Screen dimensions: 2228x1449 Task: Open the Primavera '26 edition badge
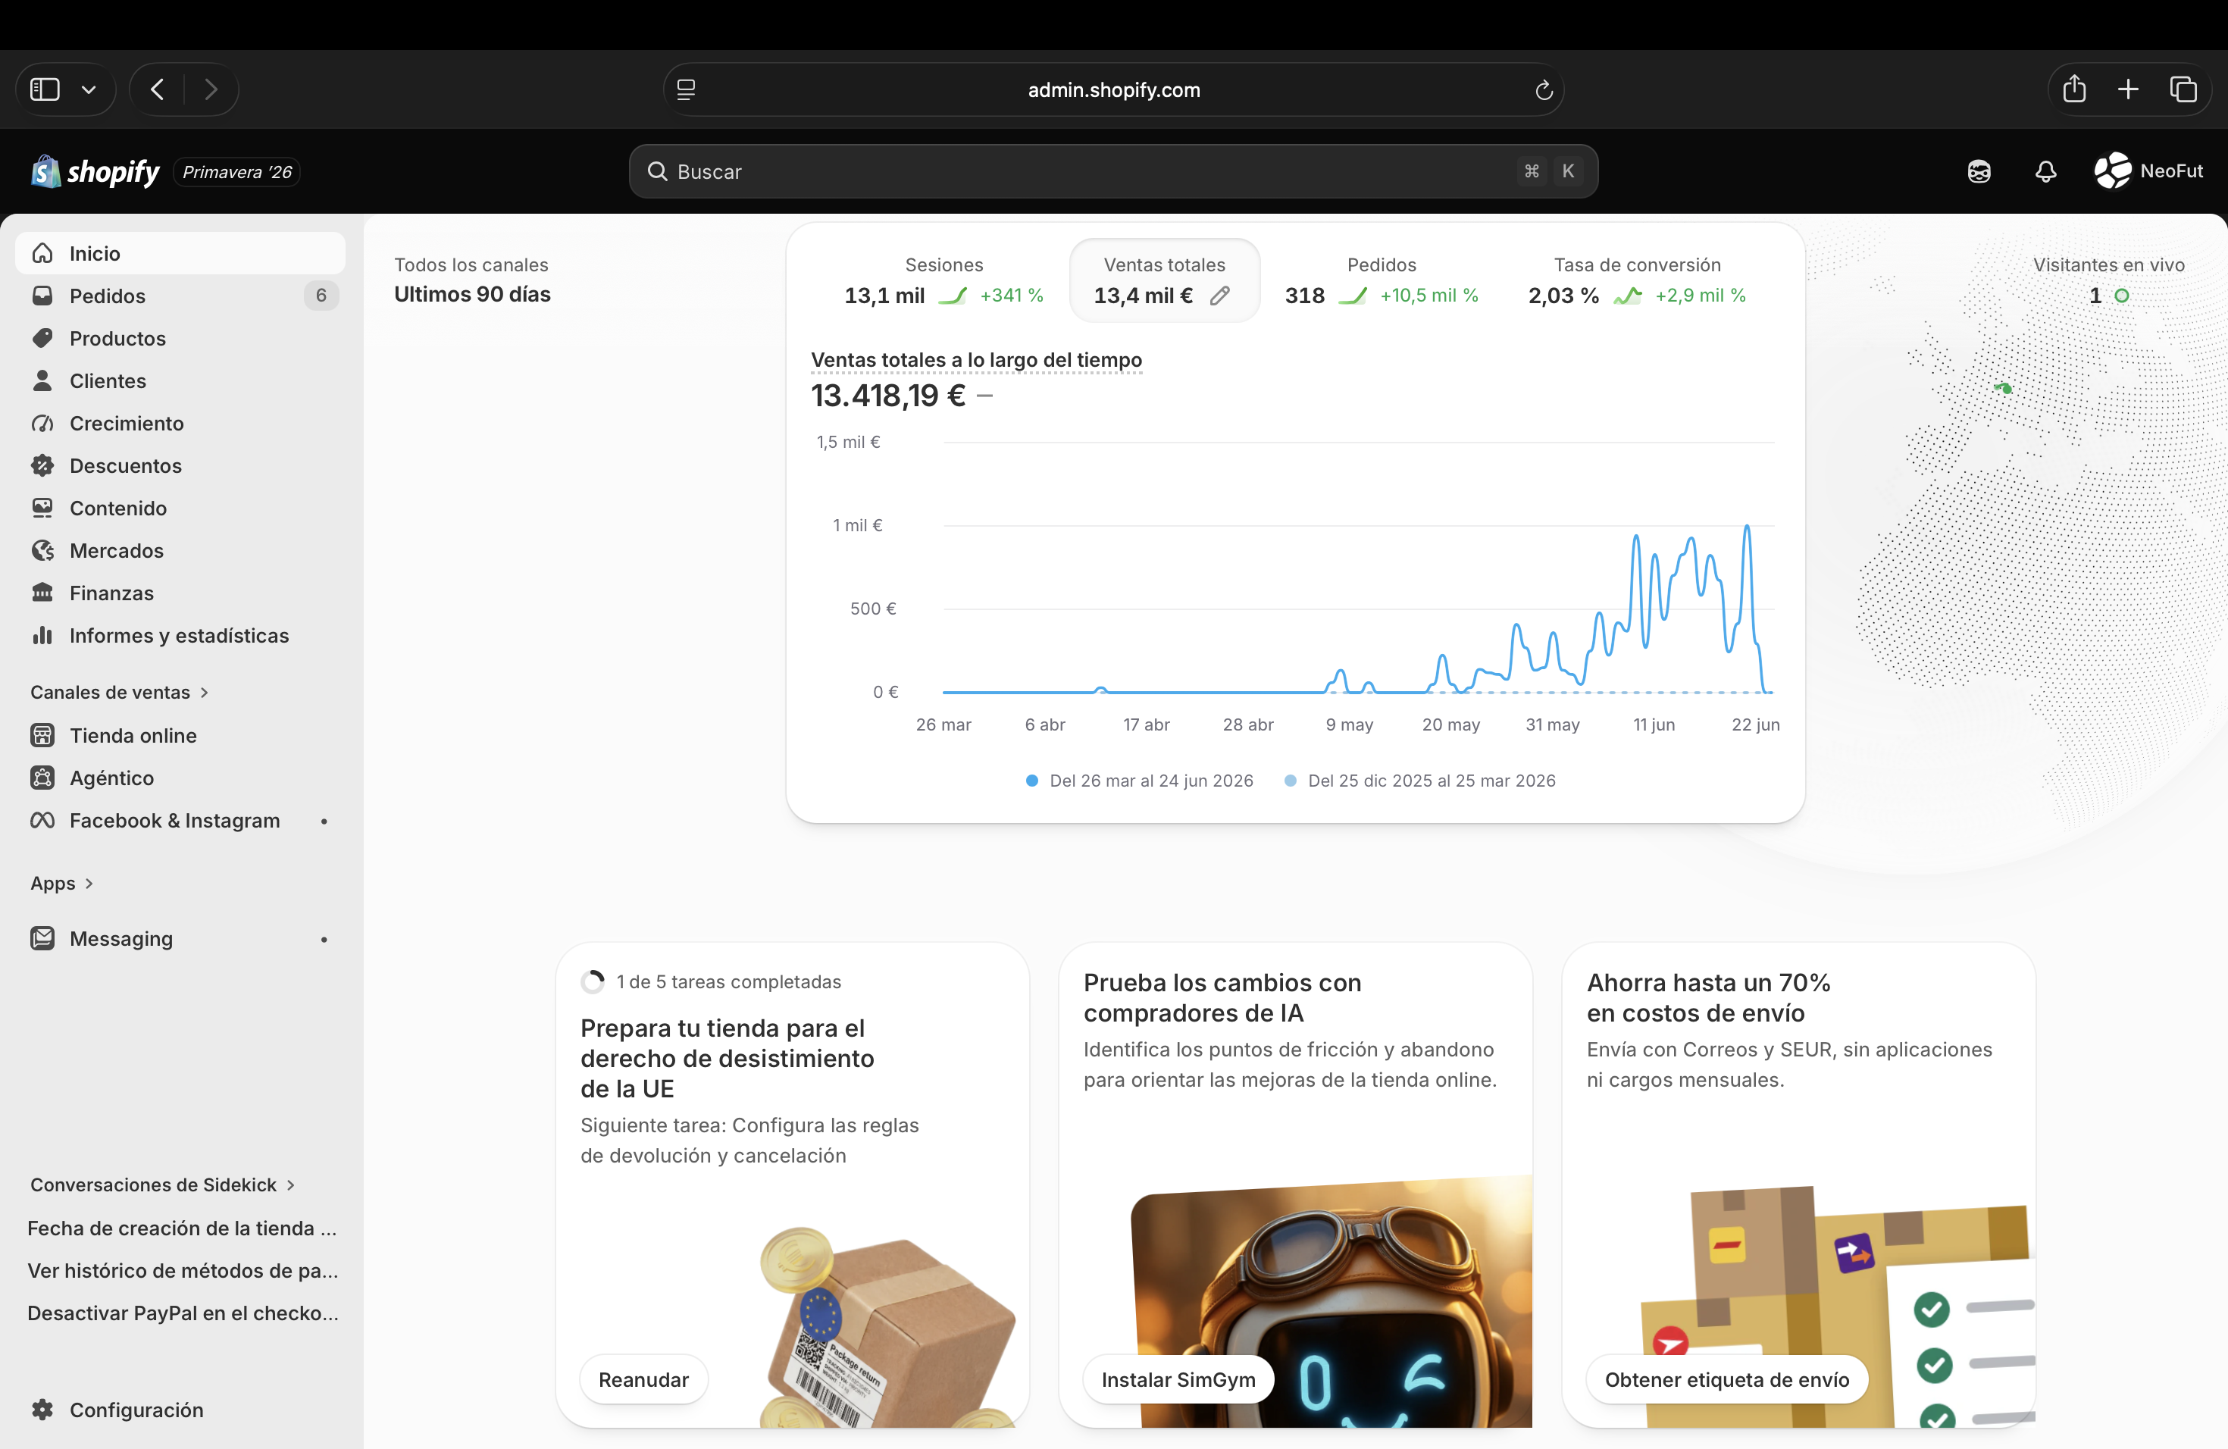(x=237, y=172)
